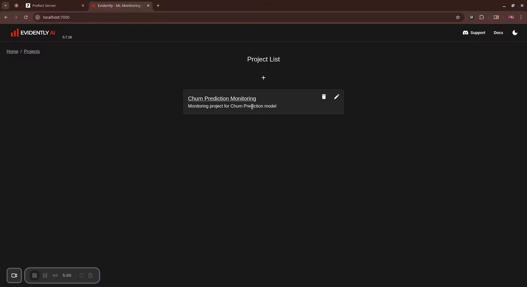
Task: Open the Docs page
Action: tap(498, 33)
